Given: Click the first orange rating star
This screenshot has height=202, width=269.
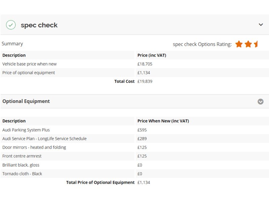Looking at the screenshot, I should (239, 44).
